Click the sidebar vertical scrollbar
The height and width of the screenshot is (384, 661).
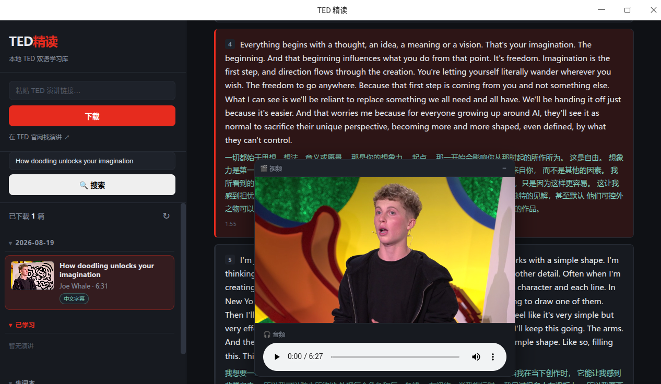click(183, 279)
